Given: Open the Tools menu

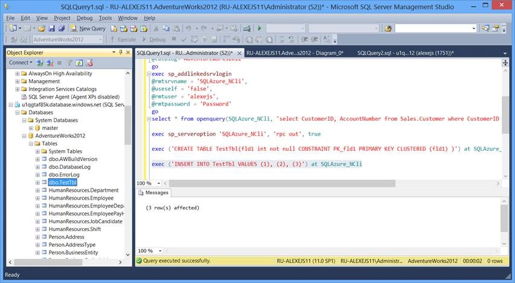Looking at the screenshot, I should (x=106, y=18).
